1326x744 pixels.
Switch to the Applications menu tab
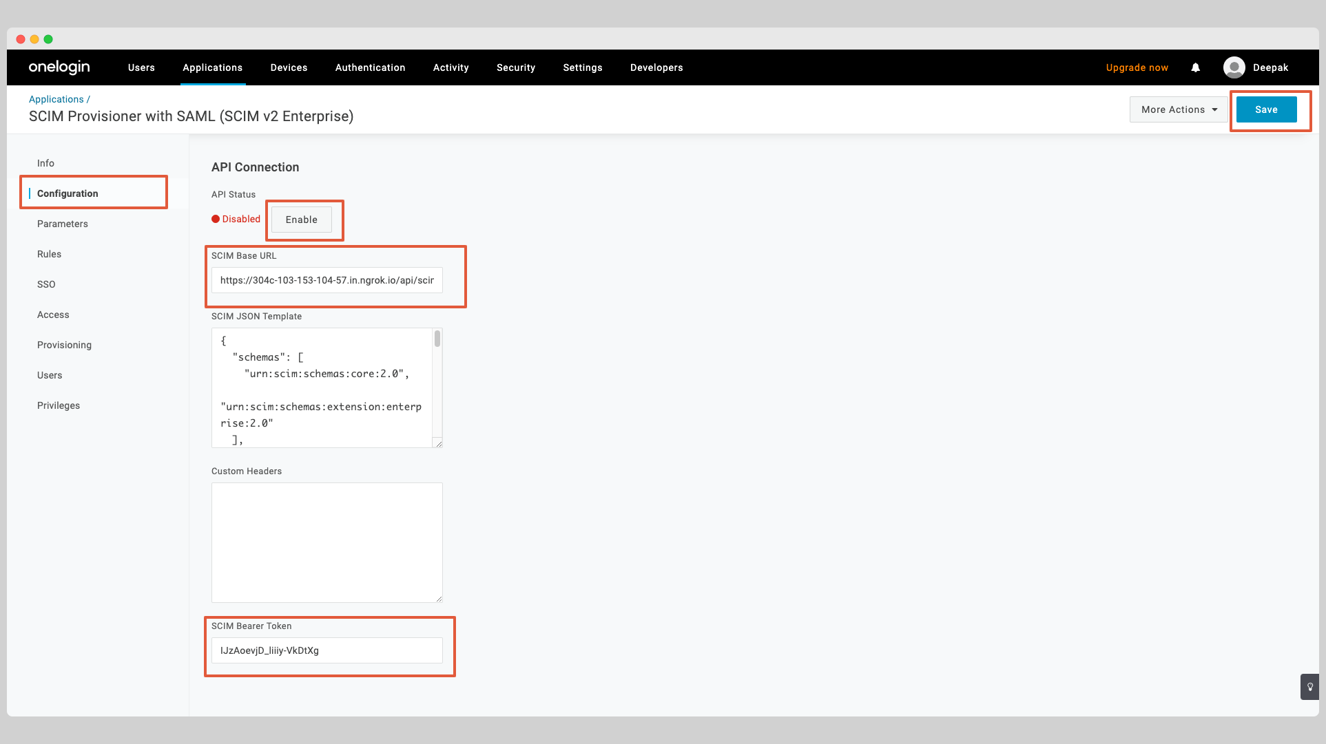212,67
